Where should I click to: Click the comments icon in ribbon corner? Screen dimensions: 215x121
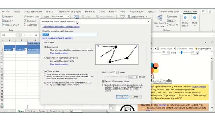[x=203, y=11]
